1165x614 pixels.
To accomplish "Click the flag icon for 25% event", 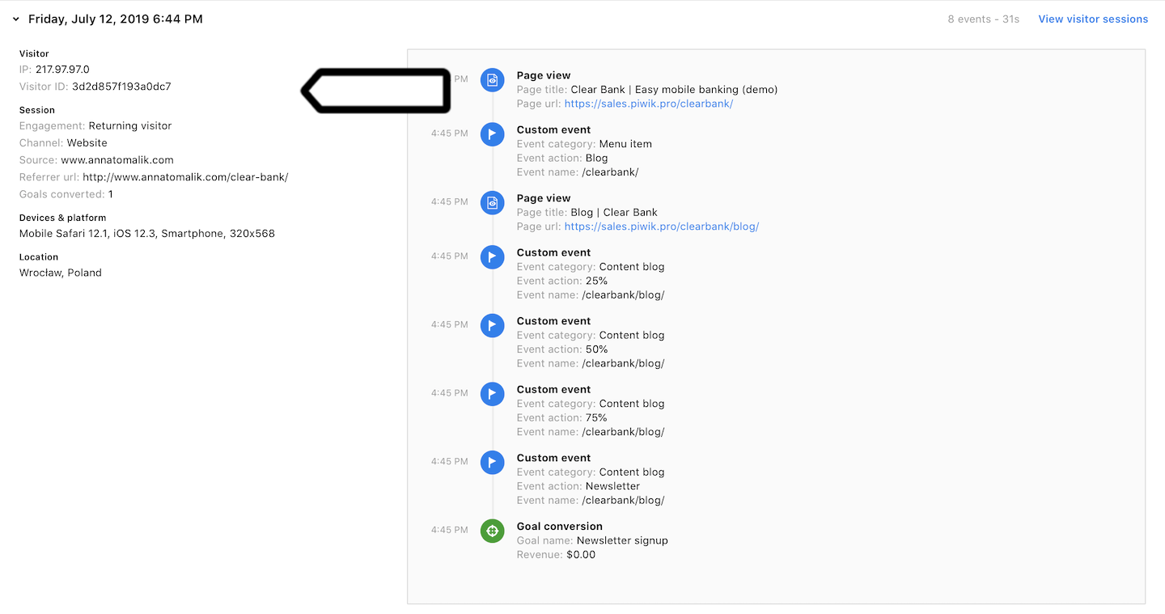I will (x=492, y=257).
